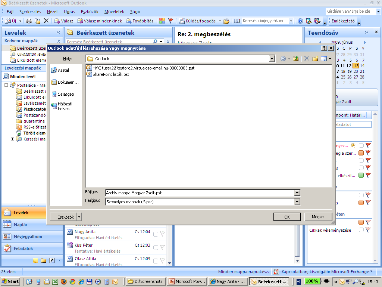The height and width of the screenshot is (287, 382).
Task: Open the Nézet menu
Action: click(52, 12)
